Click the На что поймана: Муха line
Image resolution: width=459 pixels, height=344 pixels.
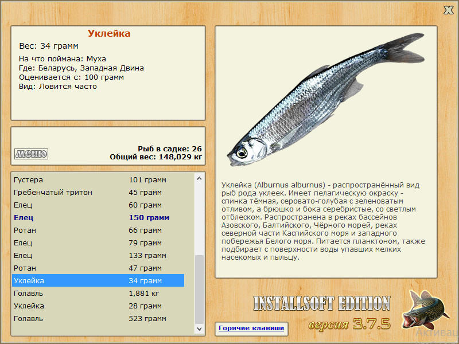pyautogui.click(x=63, y=59)
